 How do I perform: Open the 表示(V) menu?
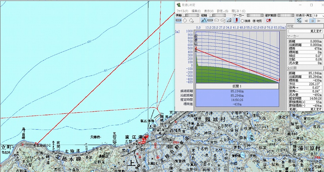pos(209,11)
